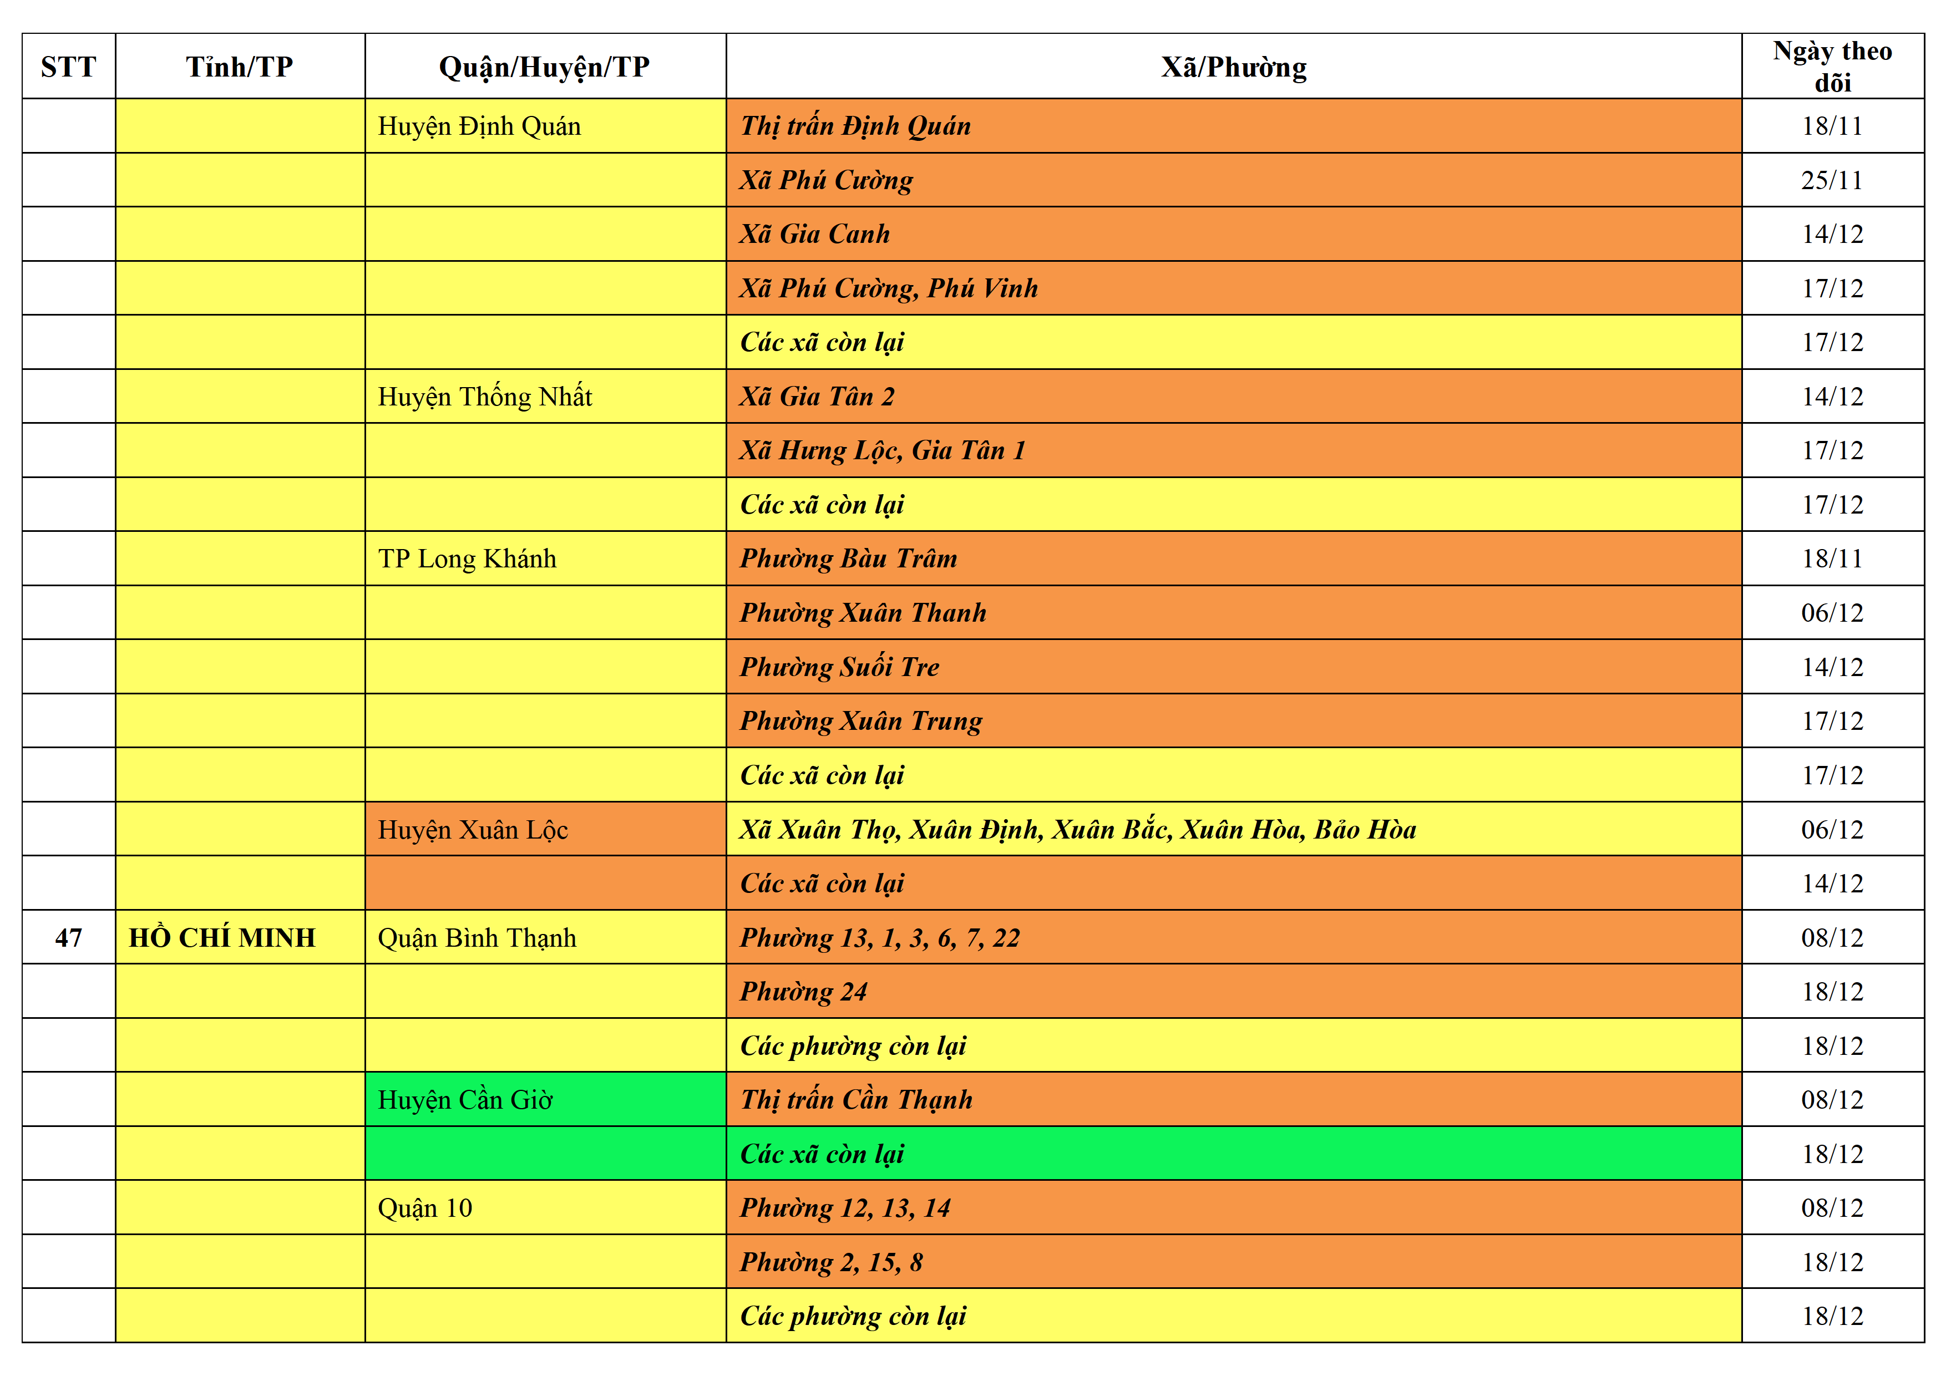The height and width of the screenshot is (1376, 1946).
Task: Select Phường 12, 13, 14 row
Action: click(x=845, y=1207)
